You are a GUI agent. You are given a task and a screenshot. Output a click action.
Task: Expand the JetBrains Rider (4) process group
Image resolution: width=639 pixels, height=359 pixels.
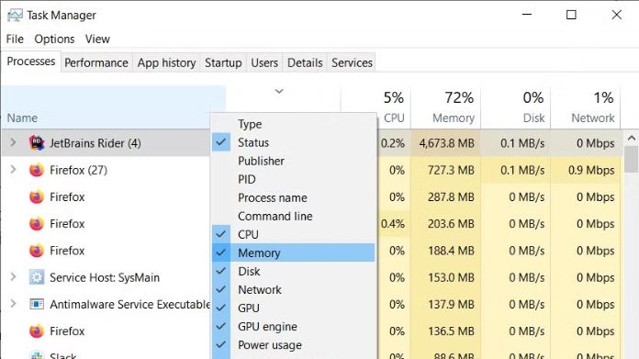pos(13,142)
